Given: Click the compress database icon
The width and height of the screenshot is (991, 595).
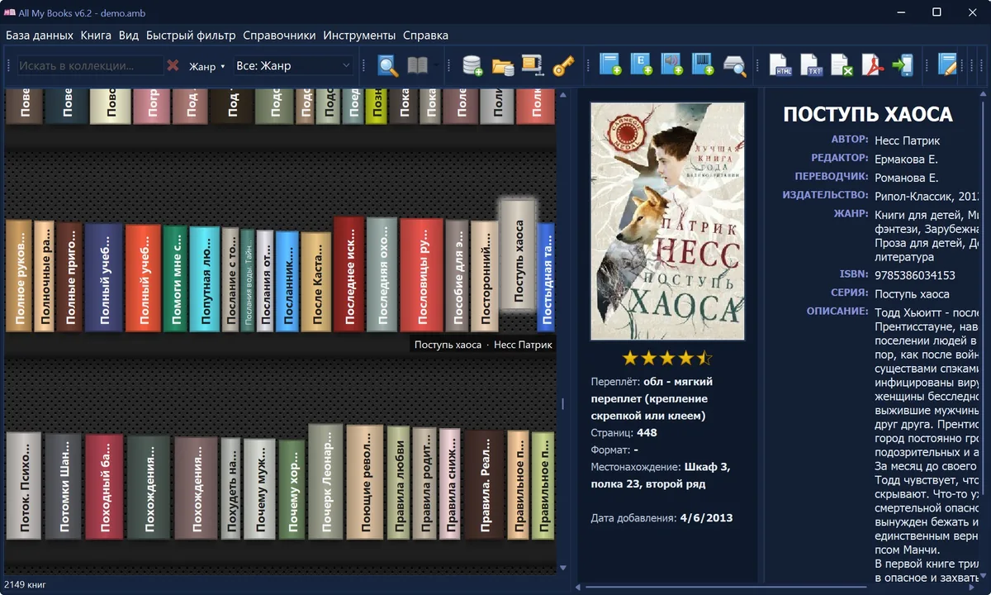Looking at the screenshot, I should pos(531,65).
